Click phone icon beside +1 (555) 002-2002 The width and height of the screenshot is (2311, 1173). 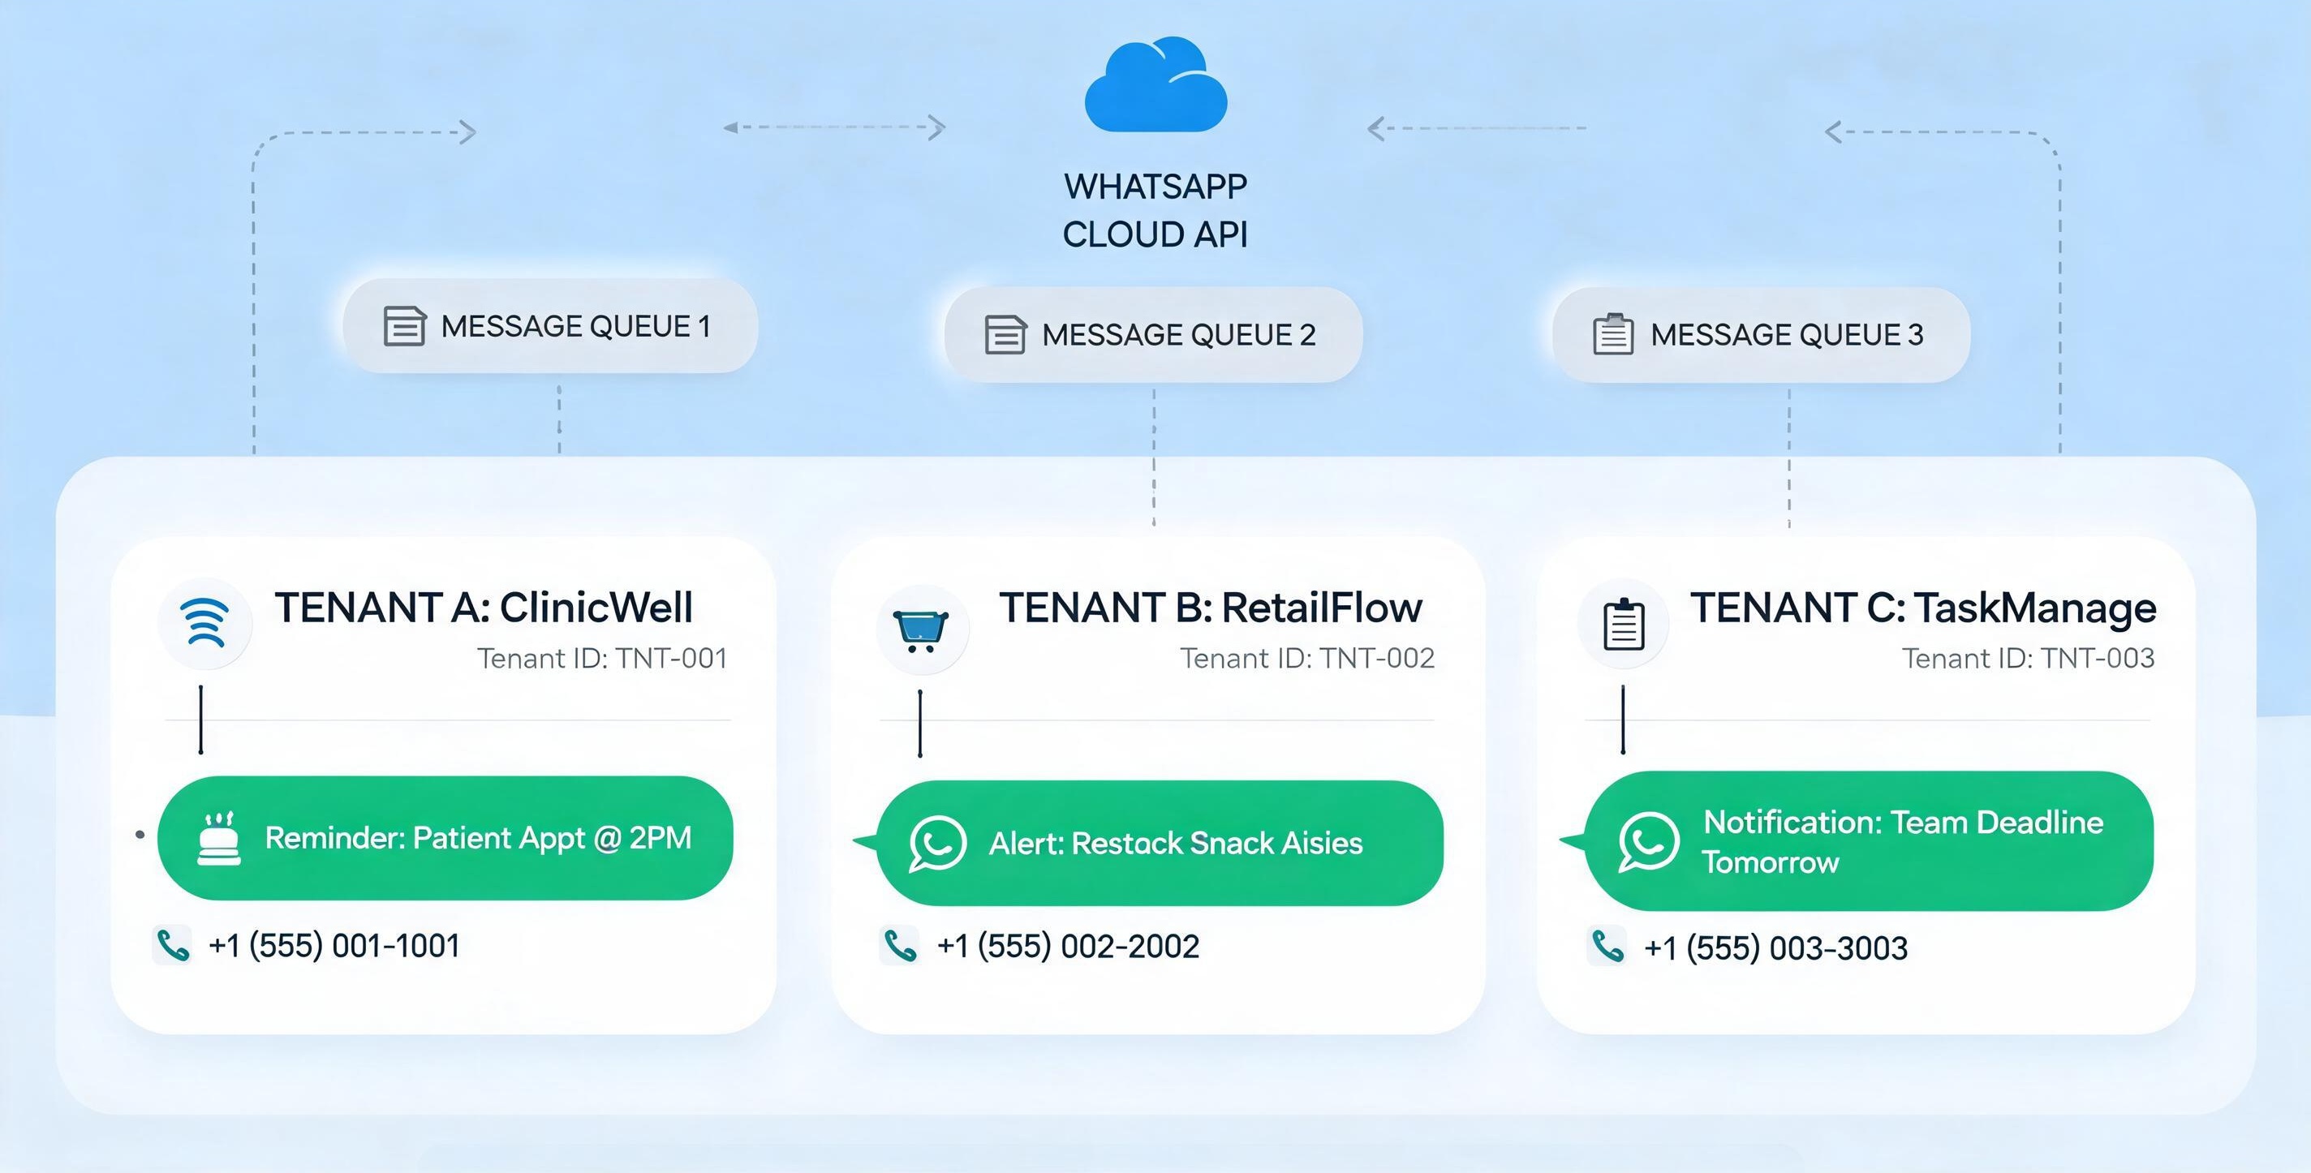[900, 946]
